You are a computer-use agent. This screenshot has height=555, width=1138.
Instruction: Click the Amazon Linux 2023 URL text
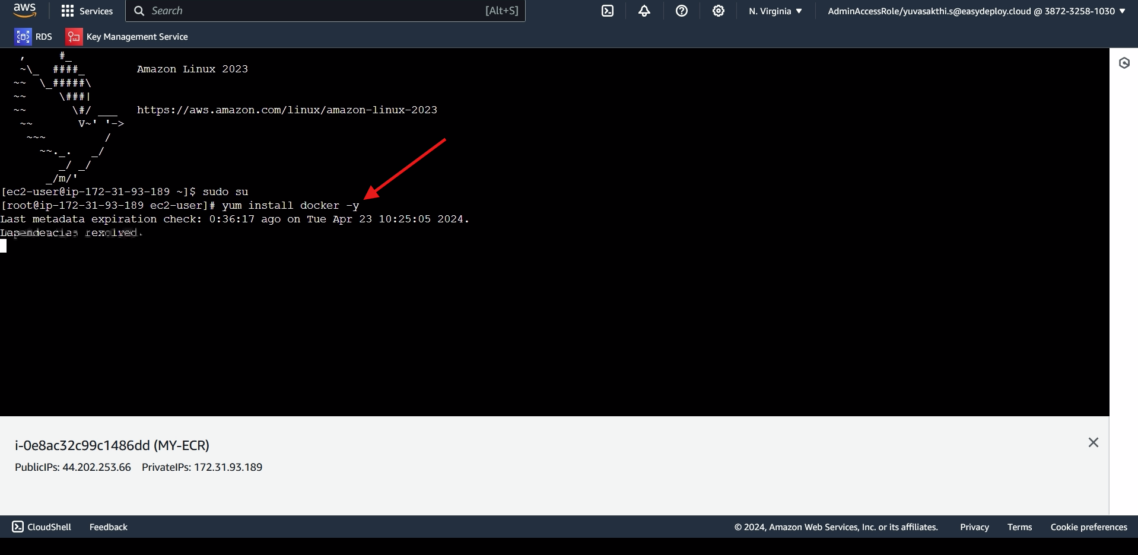(x=287, y=110)
